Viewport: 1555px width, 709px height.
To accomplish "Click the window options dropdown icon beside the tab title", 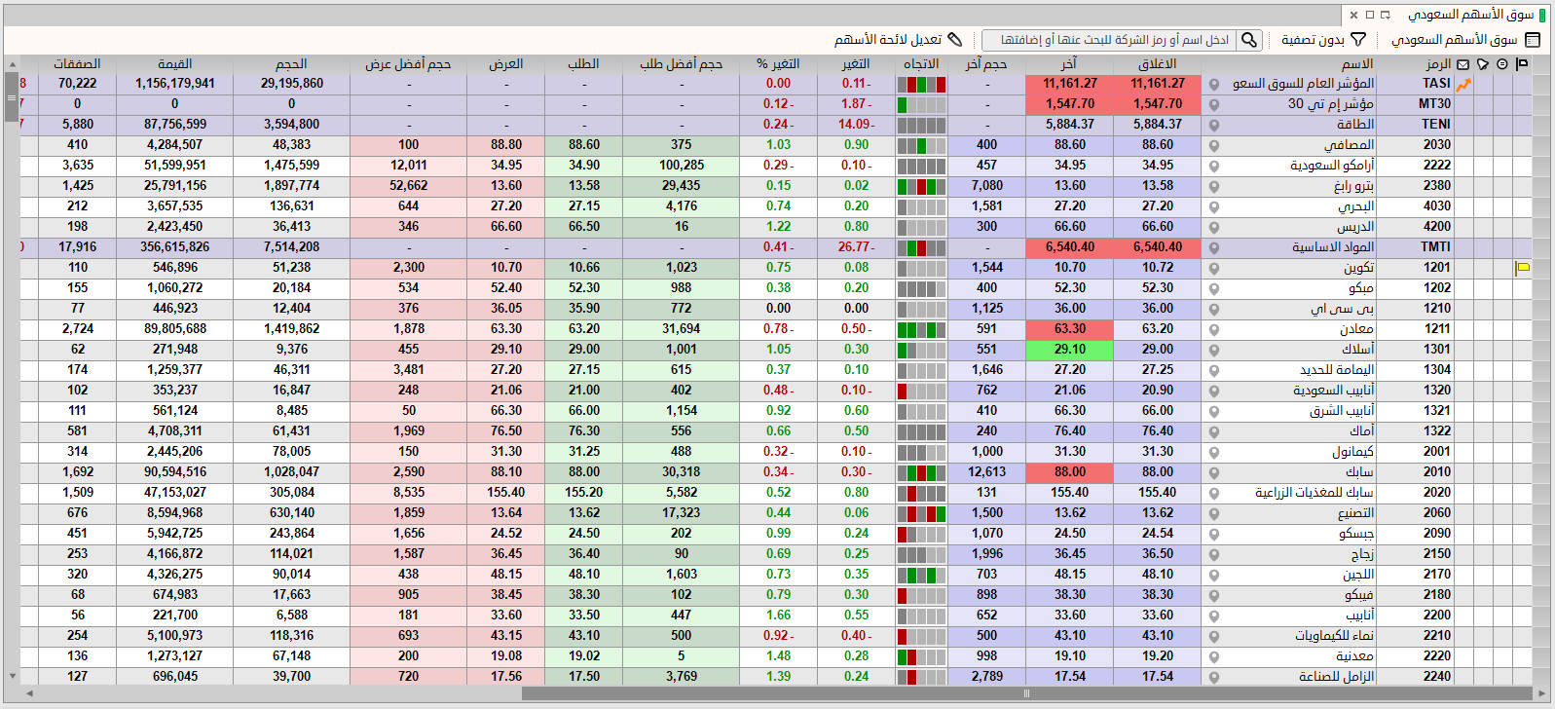I will tap(1386, 15).
